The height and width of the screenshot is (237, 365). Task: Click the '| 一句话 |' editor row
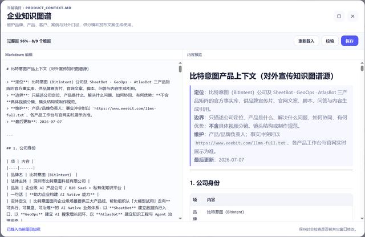52,194
